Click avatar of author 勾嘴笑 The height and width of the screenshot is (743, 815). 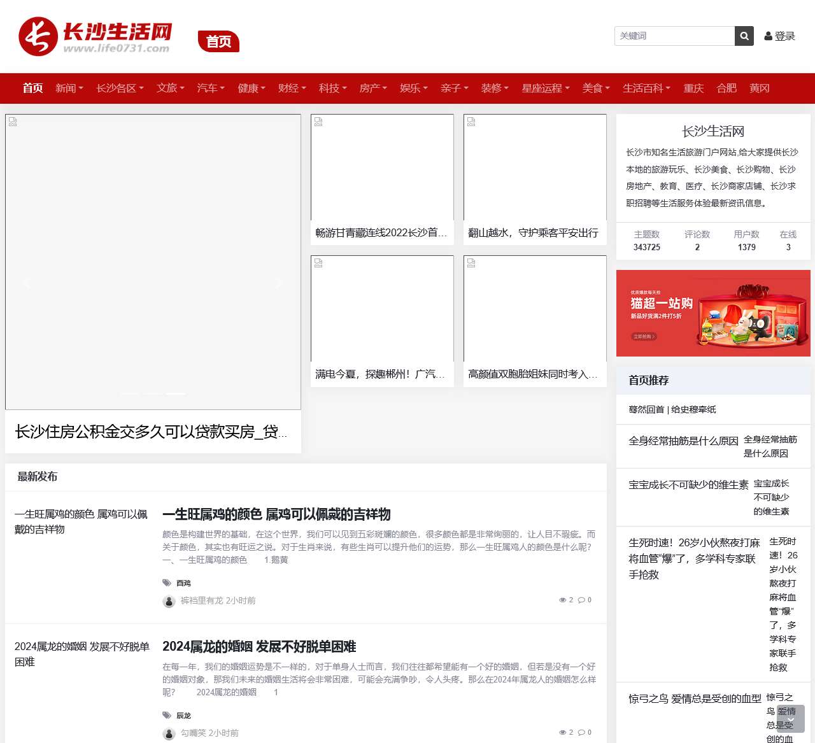tap(169, 733)
